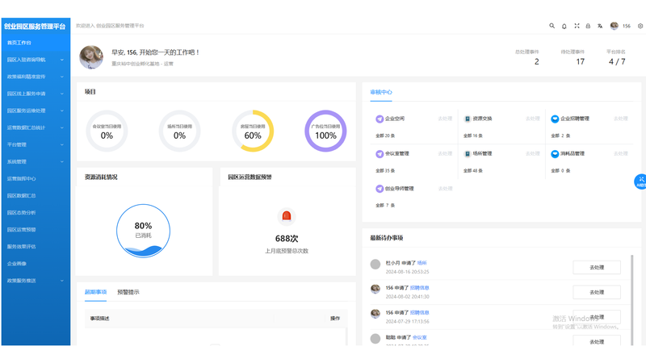The width and height of the screenshot is (646, 363).
Task: Open 企业画像 in sidebar
Action: coord(36,264)
